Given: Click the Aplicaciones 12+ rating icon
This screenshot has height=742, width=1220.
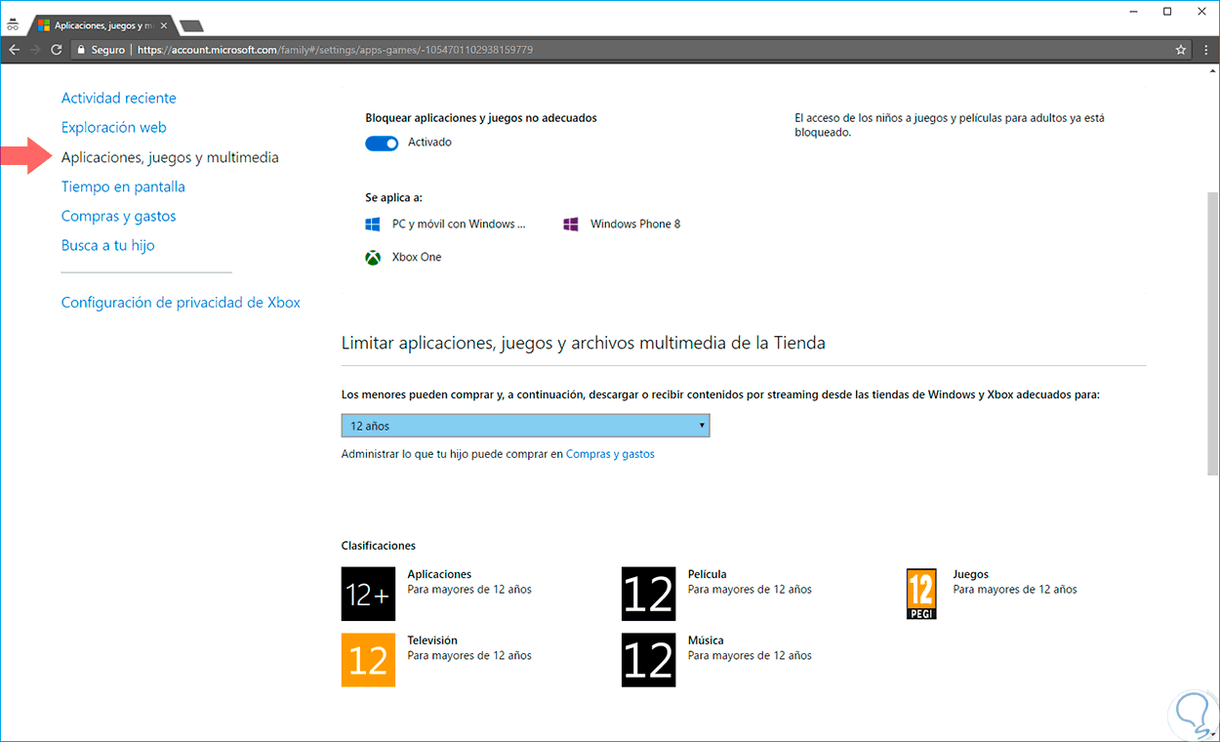Looking at the screenshot, I should 368,594.
